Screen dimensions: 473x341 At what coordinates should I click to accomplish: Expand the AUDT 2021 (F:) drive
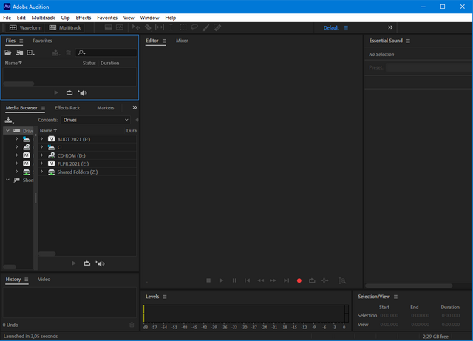pyautogui.click(x=42, y=139)
